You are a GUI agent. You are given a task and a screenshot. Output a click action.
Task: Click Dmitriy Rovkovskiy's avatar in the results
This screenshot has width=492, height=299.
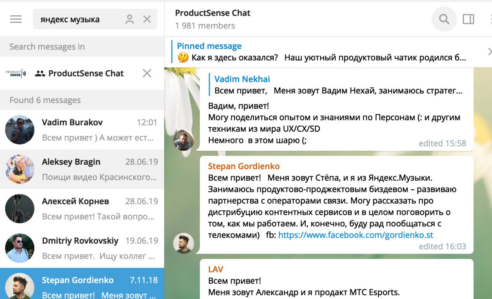coord(20,248)
